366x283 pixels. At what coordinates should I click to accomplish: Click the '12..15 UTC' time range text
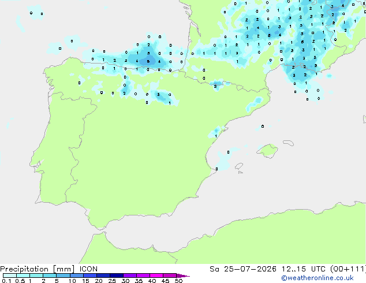click(304, 269)
